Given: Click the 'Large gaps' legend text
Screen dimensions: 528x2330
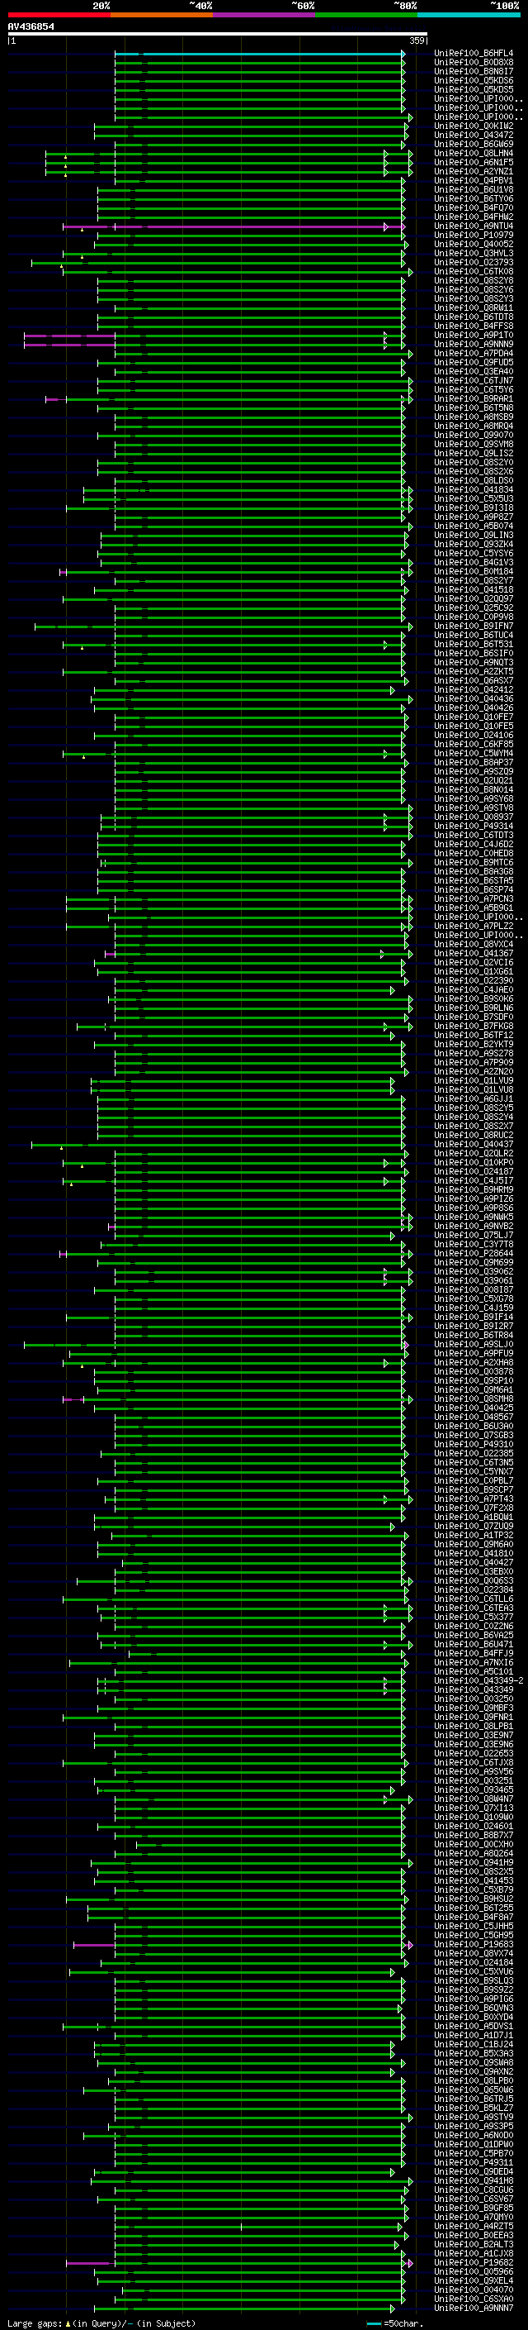Looking at the screenshot, I should [35, 2323].
